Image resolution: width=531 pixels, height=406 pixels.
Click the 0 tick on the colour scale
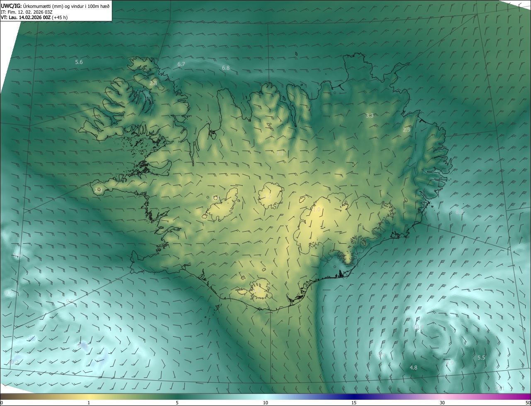(x=2, y=403)
